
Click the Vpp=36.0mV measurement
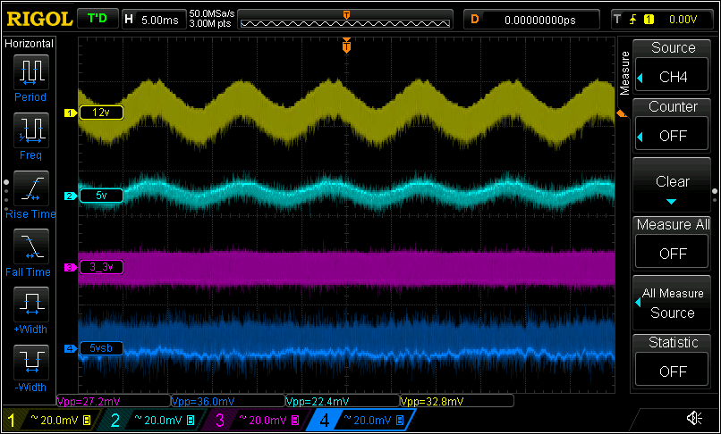click(x=227, y=401)
